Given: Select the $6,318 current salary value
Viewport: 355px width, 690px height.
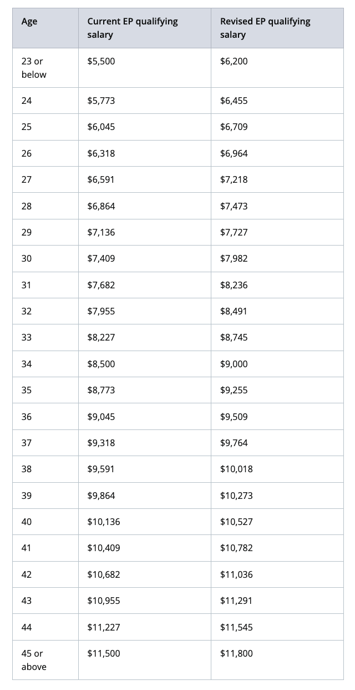Looking at the screenshot, I should coord(101,153).
